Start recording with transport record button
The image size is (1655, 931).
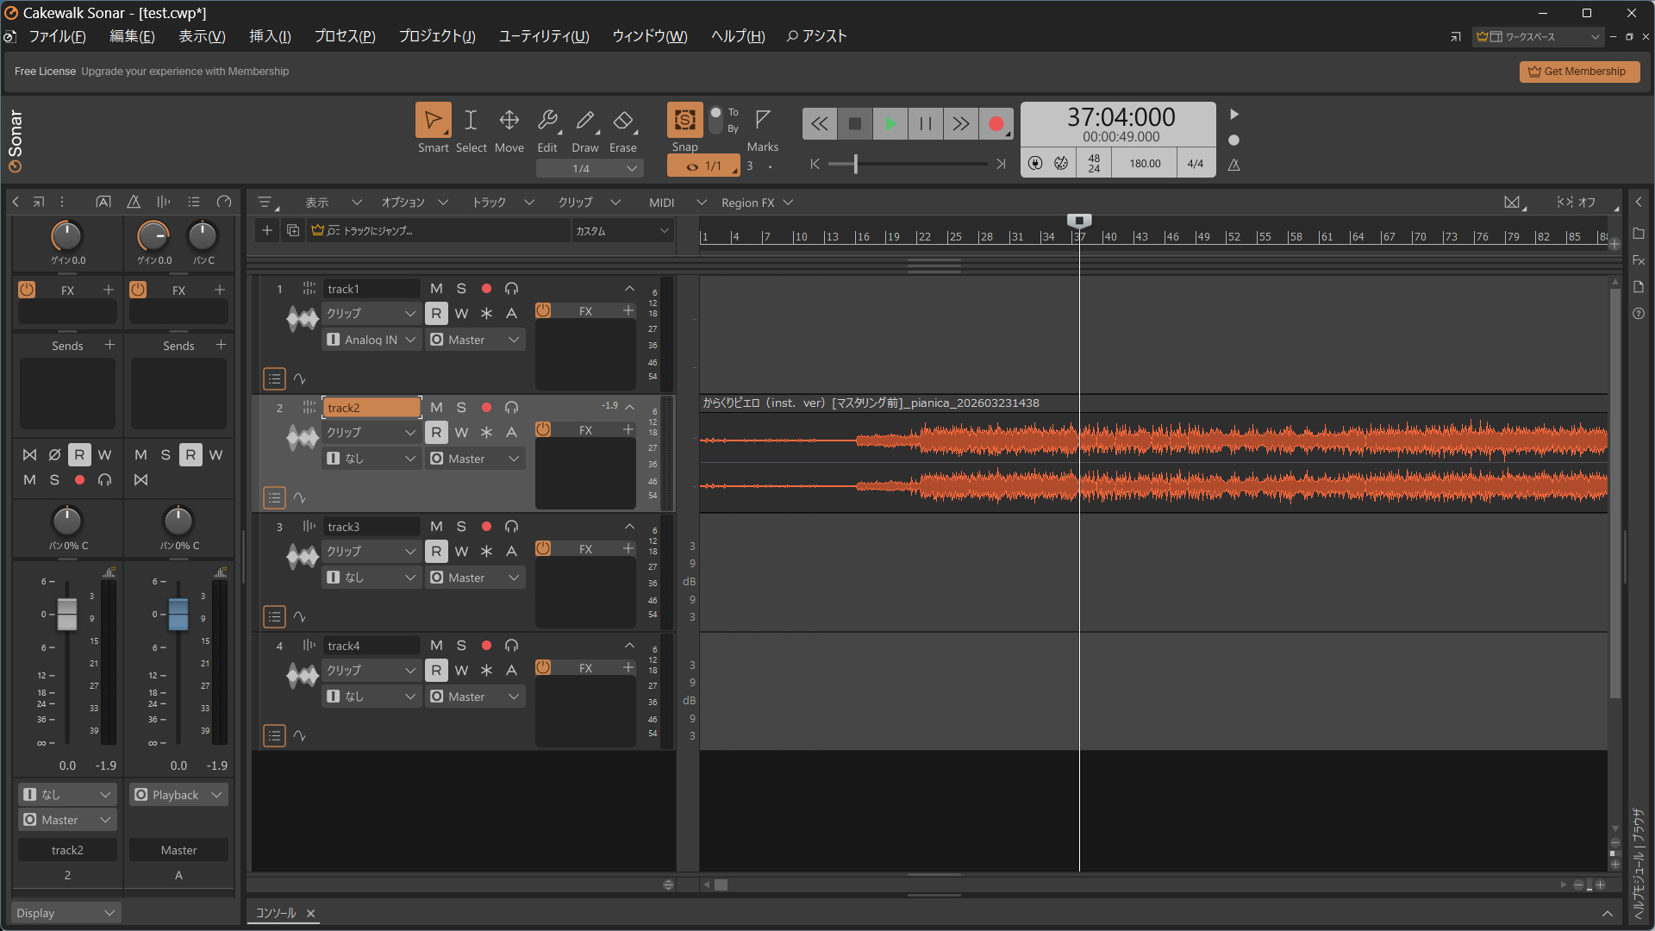(x=996, y=124)
